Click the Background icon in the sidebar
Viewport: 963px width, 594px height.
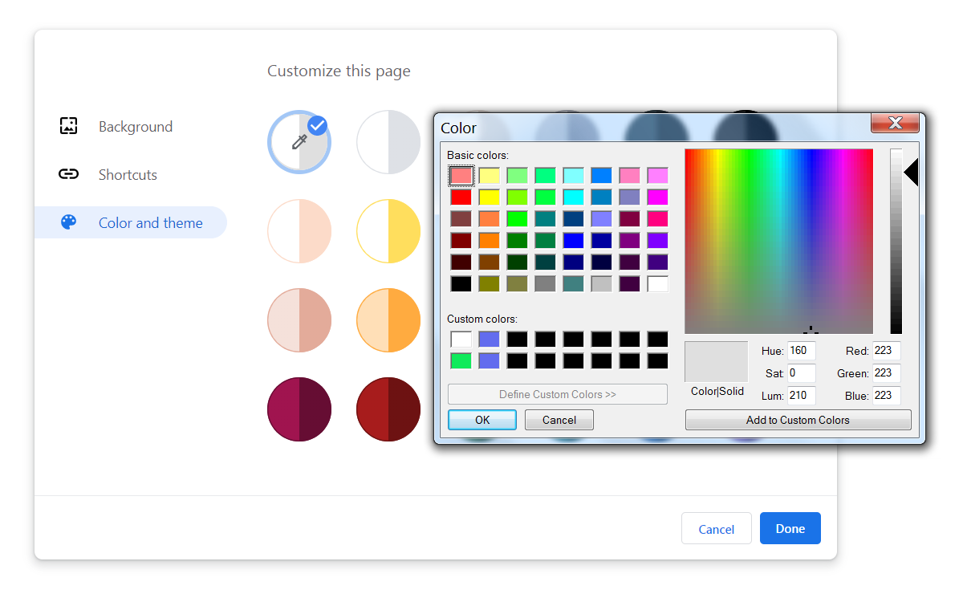point(68,126)
